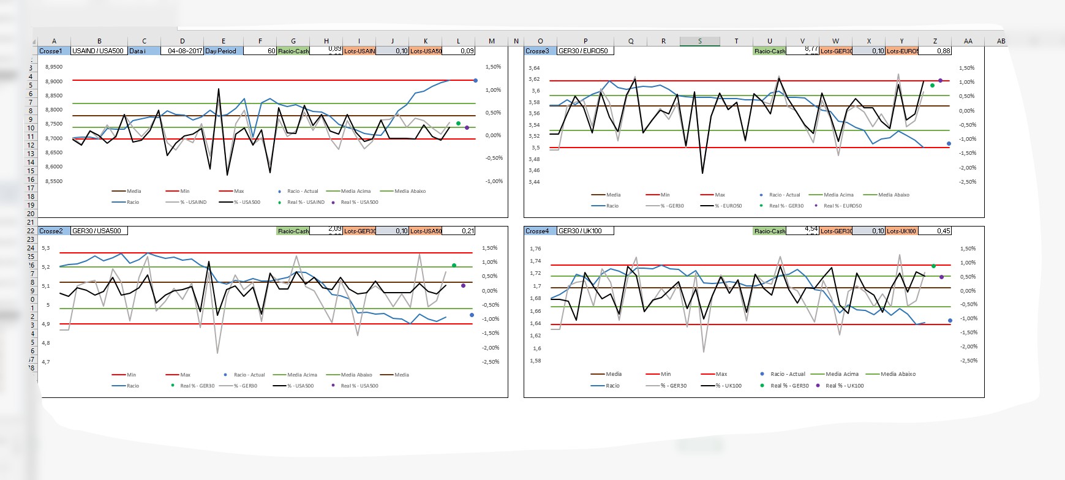Click blue Racio - Actual marker in GER30/UK100 chart

(x=950, y=321)
